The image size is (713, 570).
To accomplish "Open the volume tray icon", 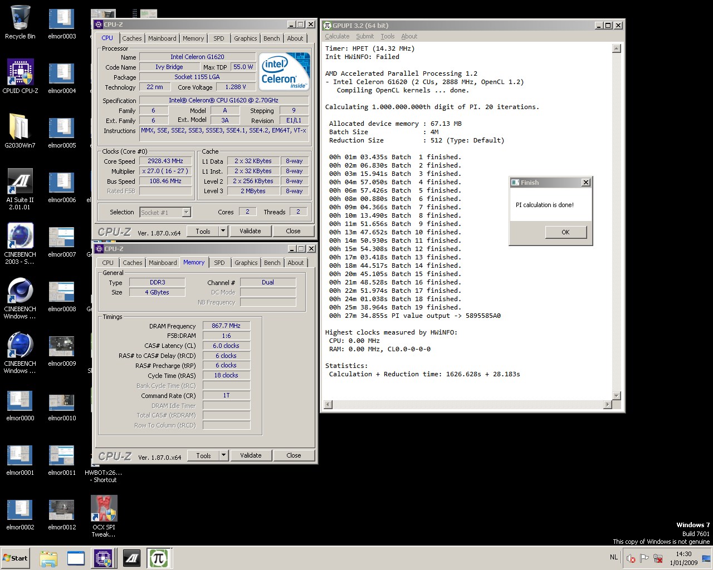I will (631, 558).
